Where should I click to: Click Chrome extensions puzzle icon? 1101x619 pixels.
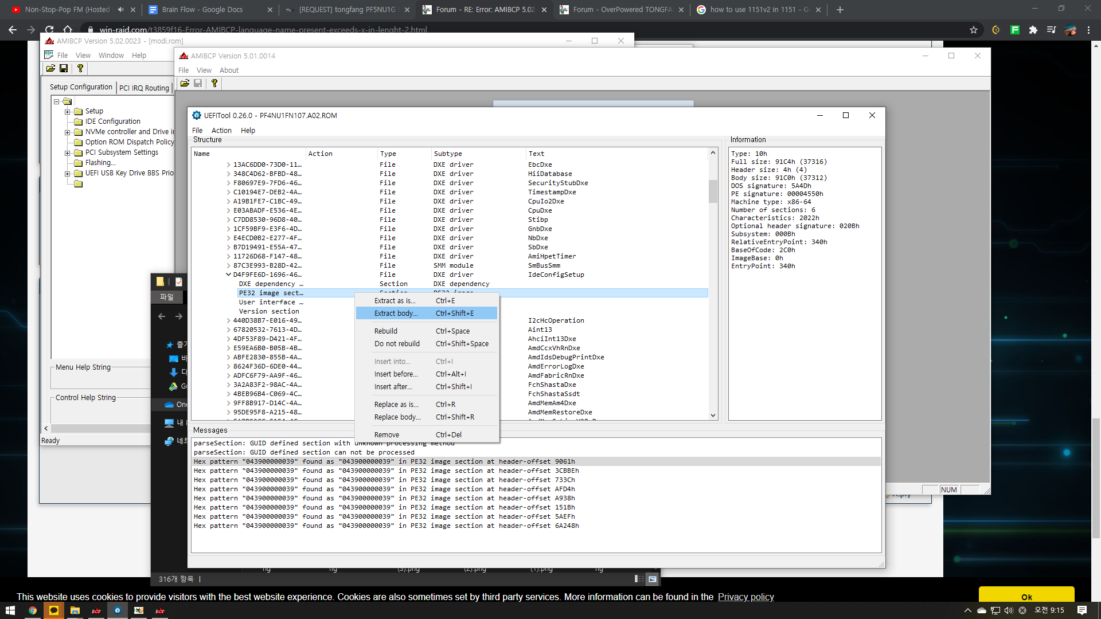coord(1033,30)
